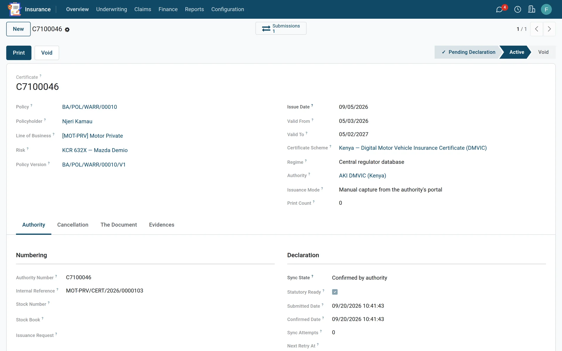562x351 pixels.
Task: Go to next record arrow
Action: (x=549, y=29)
